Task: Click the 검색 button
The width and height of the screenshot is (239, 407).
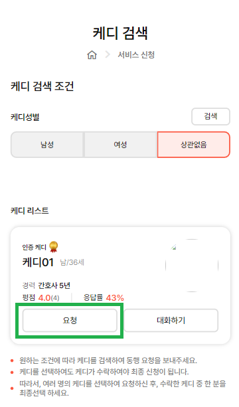Action: pos(210,116)
